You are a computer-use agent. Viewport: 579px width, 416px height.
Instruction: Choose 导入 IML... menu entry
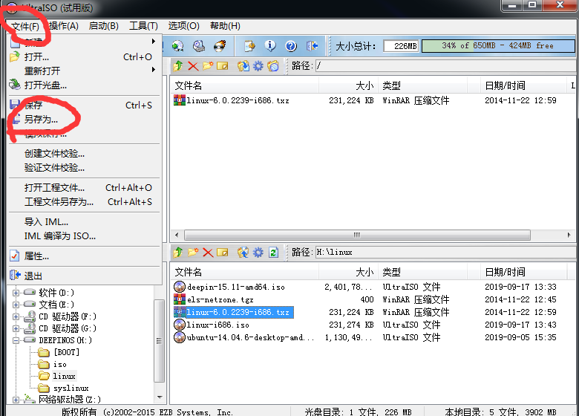tap(85, 221)
